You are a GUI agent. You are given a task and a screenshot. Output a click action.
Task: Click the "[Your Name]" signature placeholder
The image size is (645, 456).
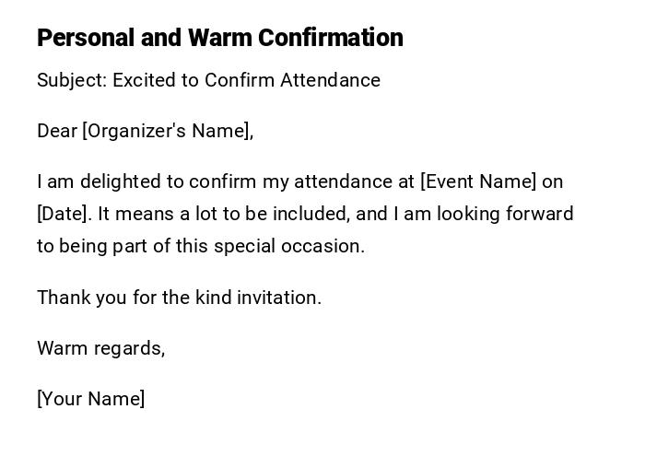click(x=90, y=399)
